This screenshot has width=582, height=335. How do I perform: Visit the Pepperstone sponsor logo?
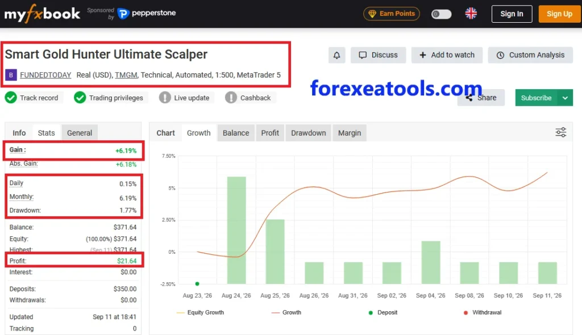pyautogui.click(x=147, y=14)
